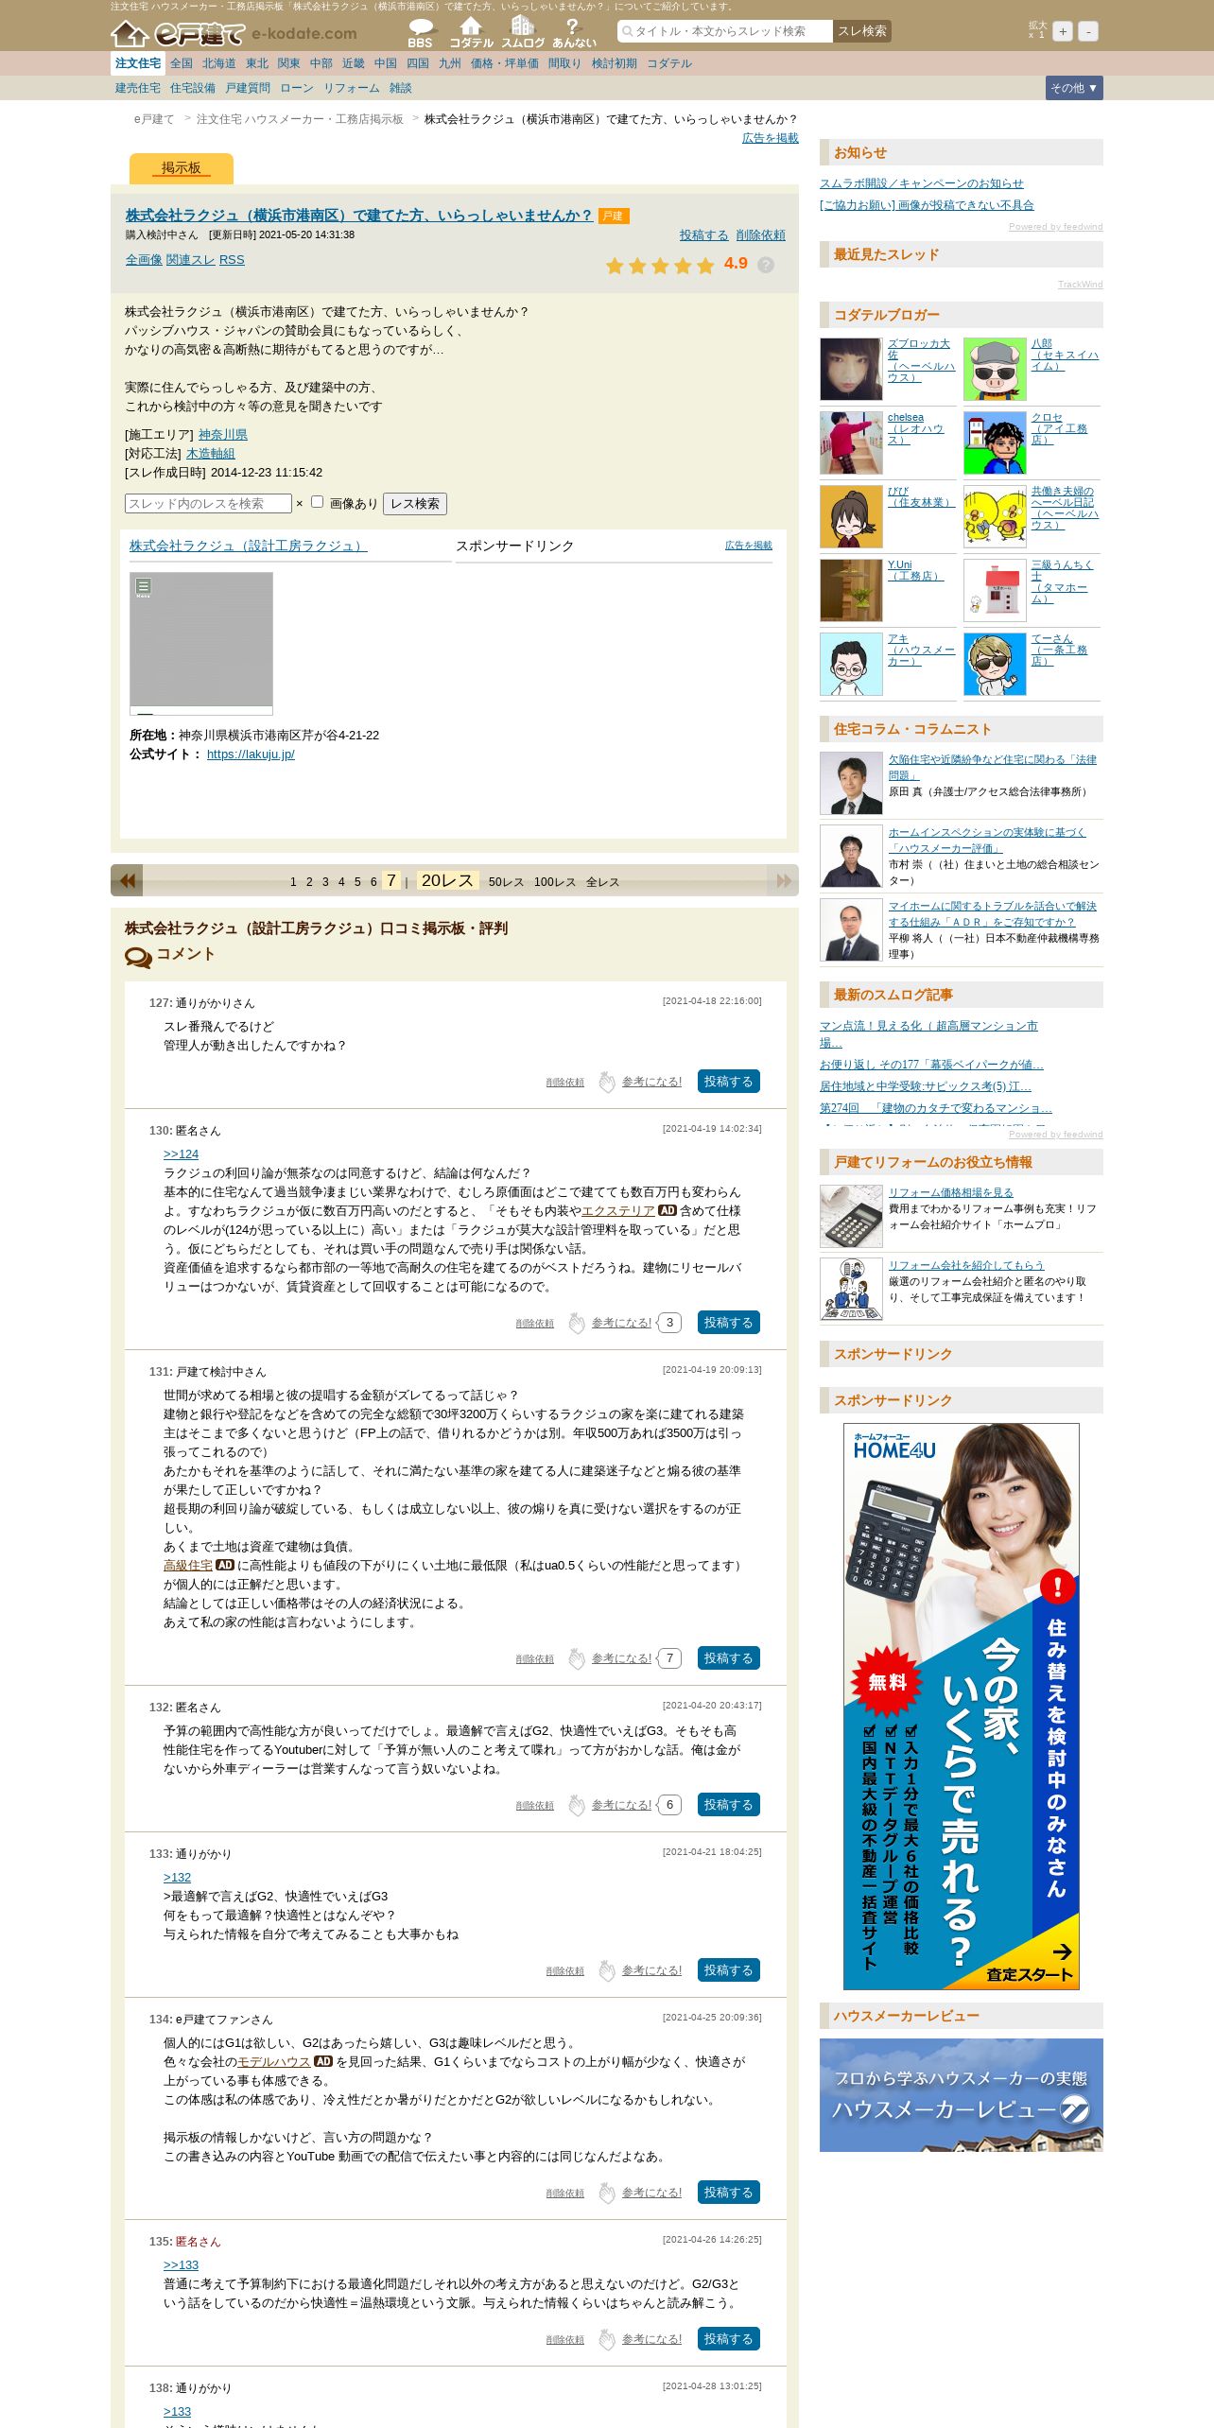
Task: Click 参考になる! on comment 135
Action: [651, 2339]
